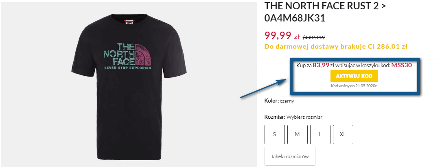Click the Never Stop Exploring print

(128, 68)
